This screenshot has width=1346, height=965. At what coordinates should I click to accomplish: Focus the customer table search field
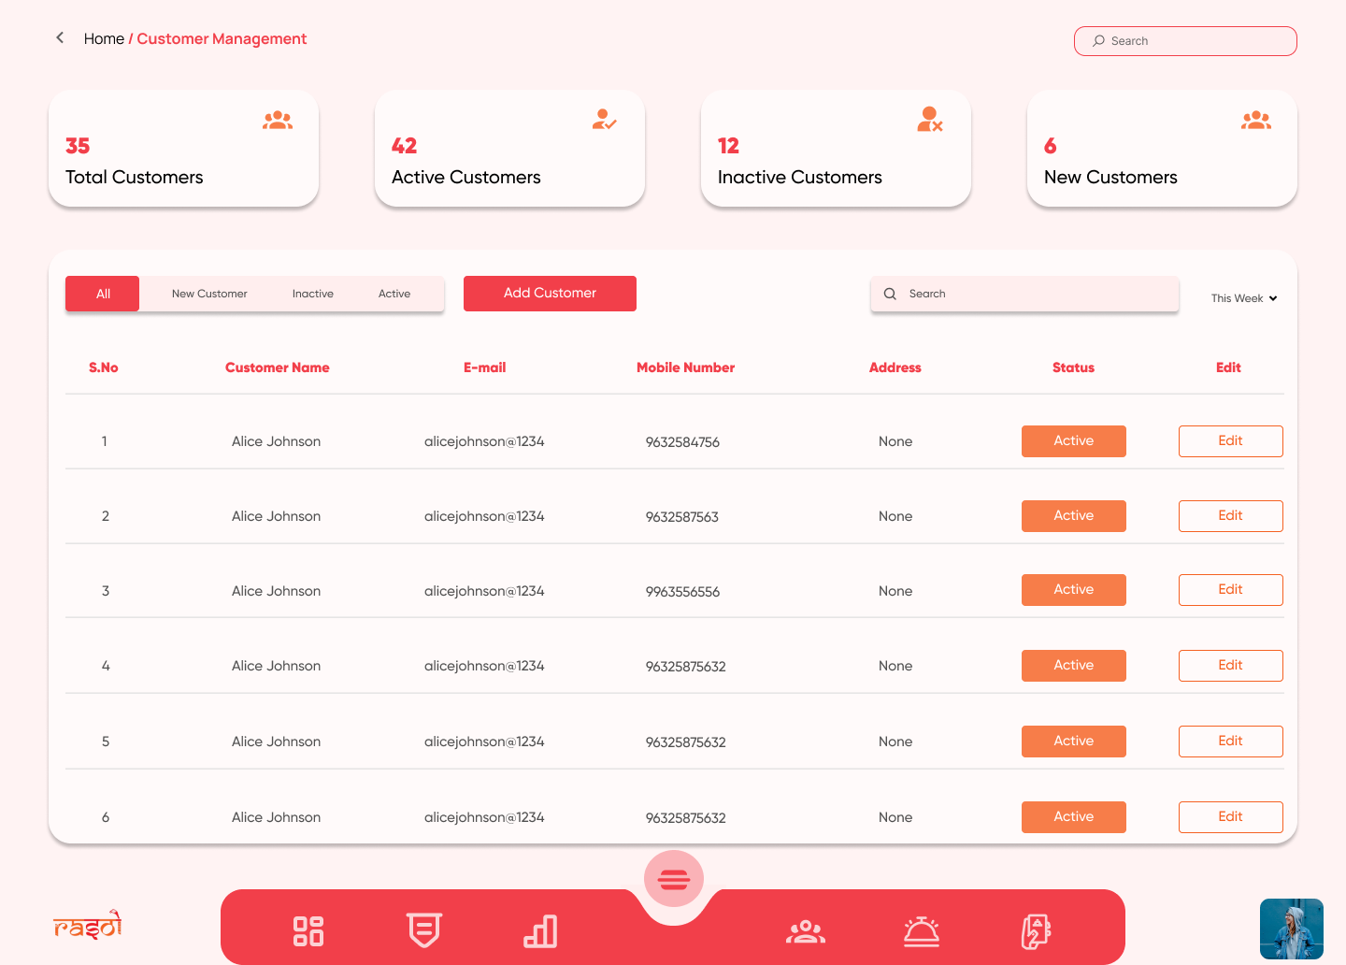1028,294
